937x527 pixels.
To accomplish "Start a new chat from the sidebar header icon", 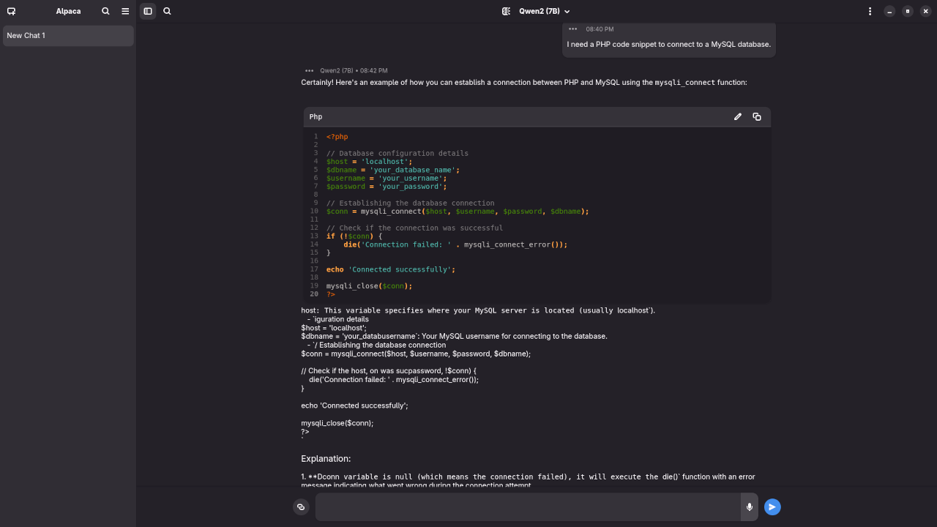I will click(11, 11).
